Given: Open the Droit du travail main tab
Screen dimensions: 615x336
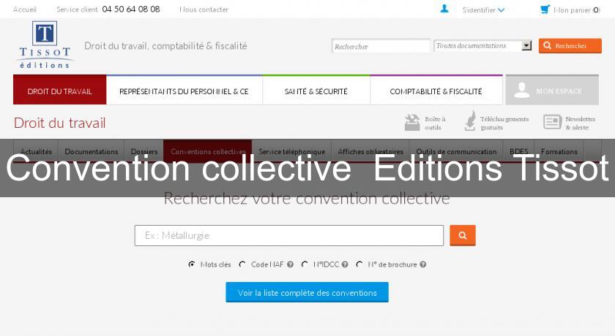Looking at the screenshot, I should click(59, 90).
